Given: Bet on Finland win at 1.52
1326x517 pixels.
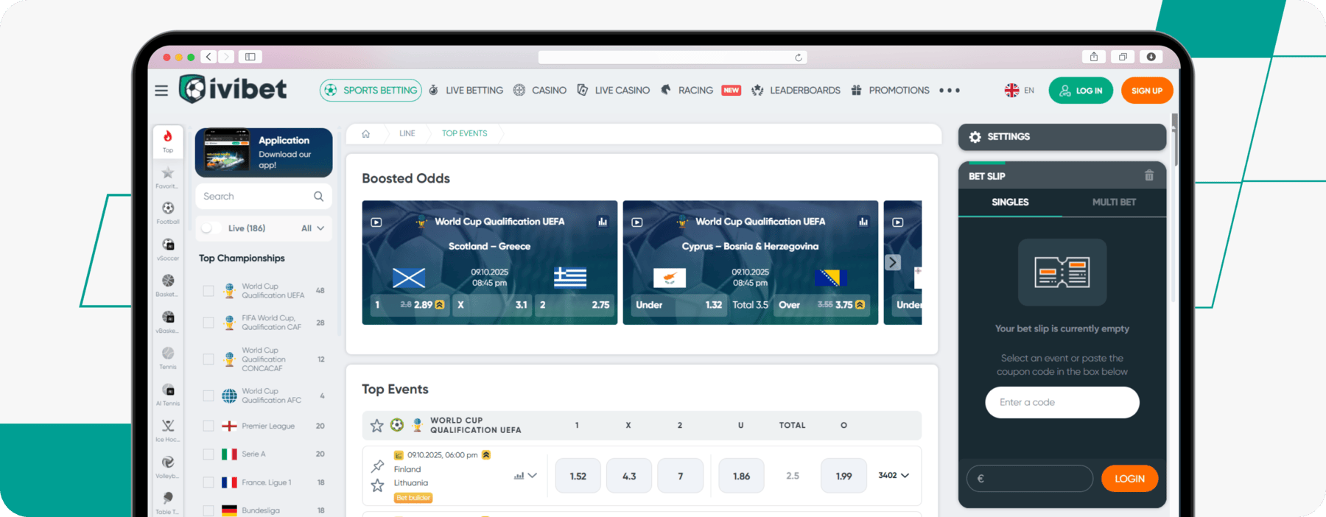Looking at the screenshot, I should click(578, 476).
